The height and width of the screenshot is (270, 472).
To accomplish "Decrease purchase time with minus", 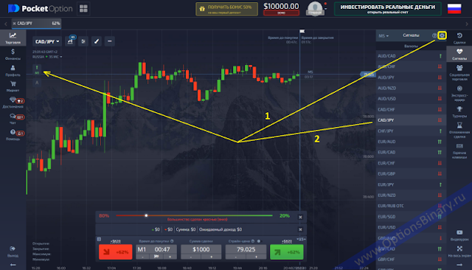I will click(x=142, y=257).
